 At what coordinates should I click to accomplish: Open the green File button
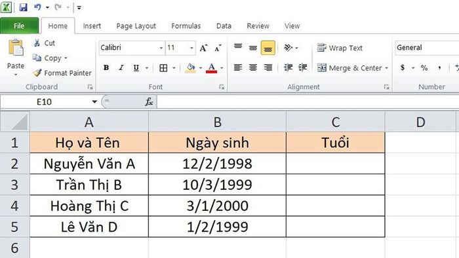[x=19, y=26]
